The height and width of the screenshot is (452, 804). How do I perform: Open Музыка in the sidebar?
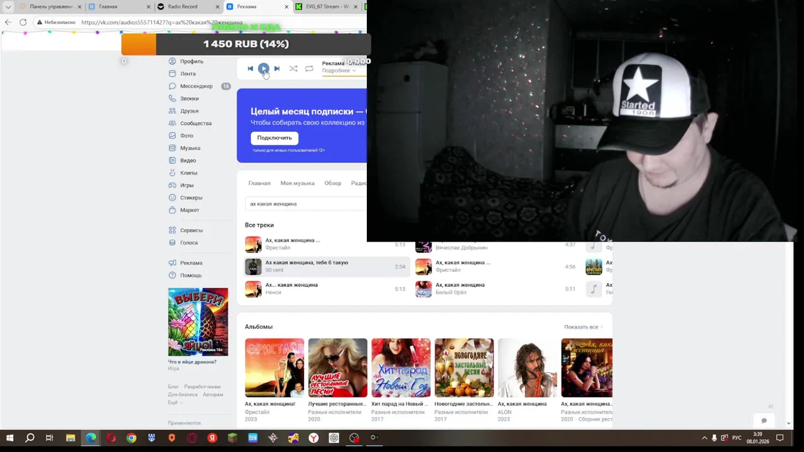185,148
